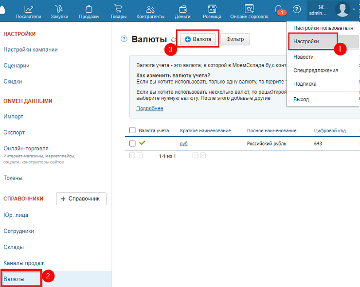Open the Товары cart icon
This screenshot has width=360, height=287.
(118, 9)
